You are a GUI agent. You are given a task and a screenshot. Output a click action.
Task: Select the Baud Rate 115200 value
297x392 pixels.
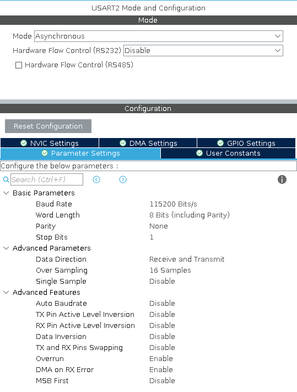click(173, 204)
